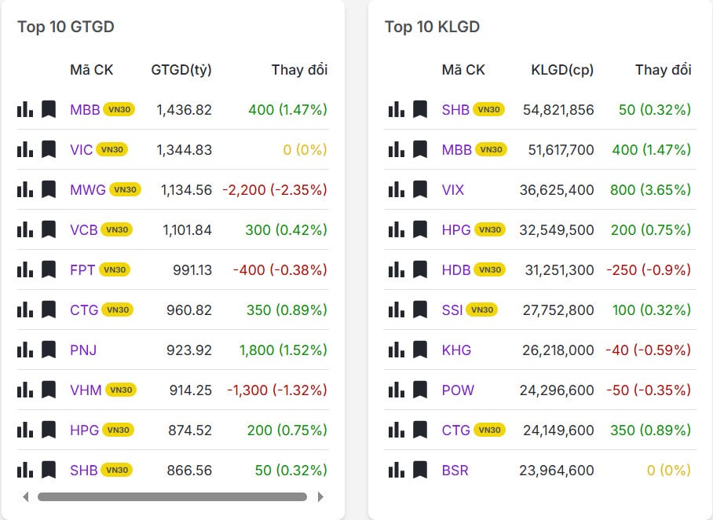Screen dimensions: 713x520
Task: Open the HDB stock link
Action: [x=456, y=269]
